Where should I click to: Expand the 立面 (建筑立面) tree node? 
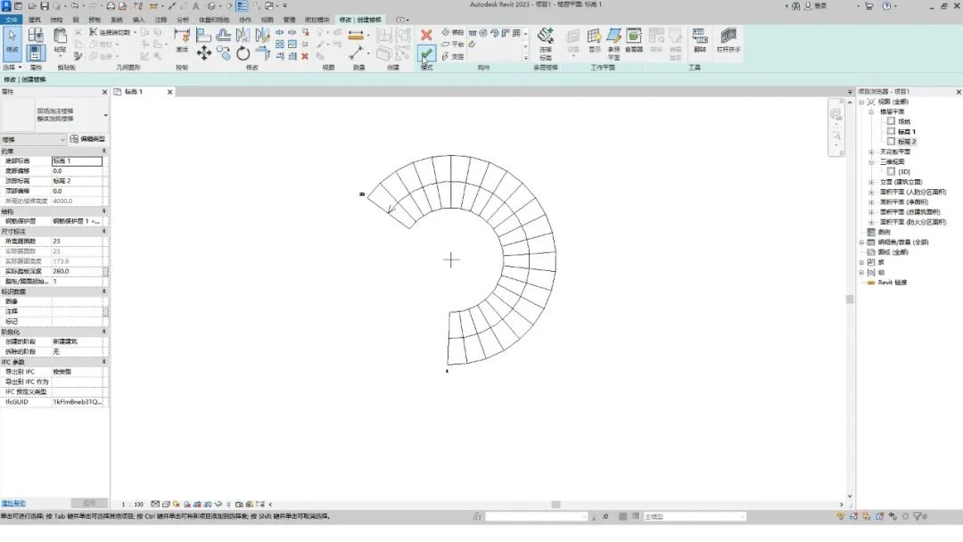click(871, 182)
